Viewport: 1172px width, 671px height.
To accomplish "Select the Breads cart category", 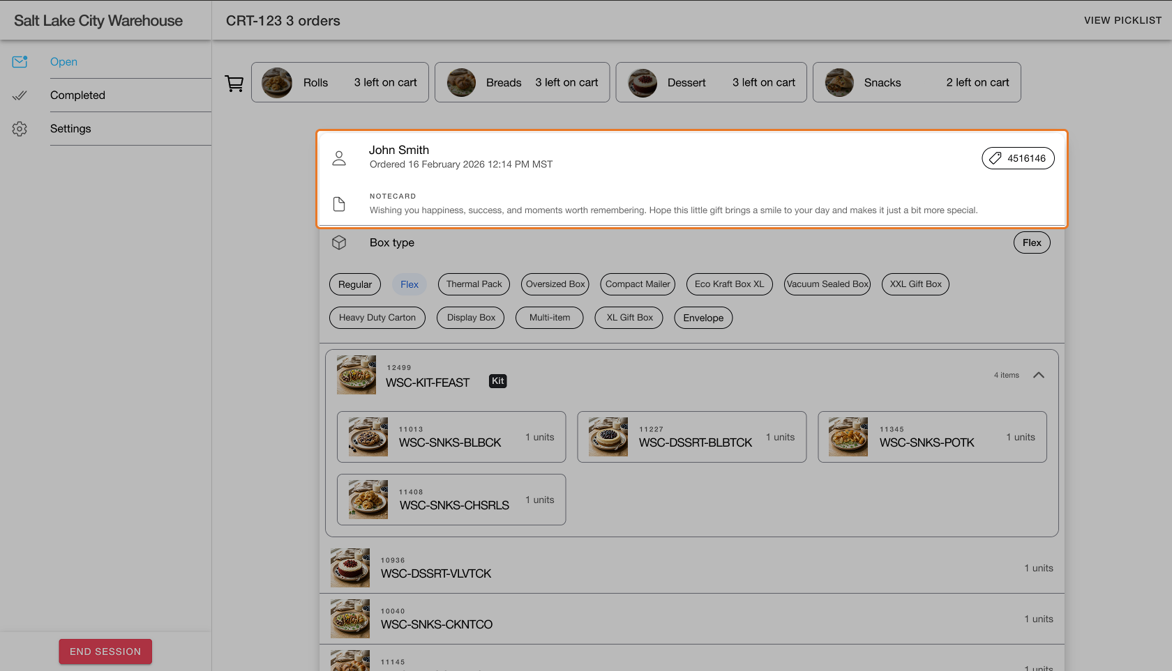I will click(x=522, y=82).
